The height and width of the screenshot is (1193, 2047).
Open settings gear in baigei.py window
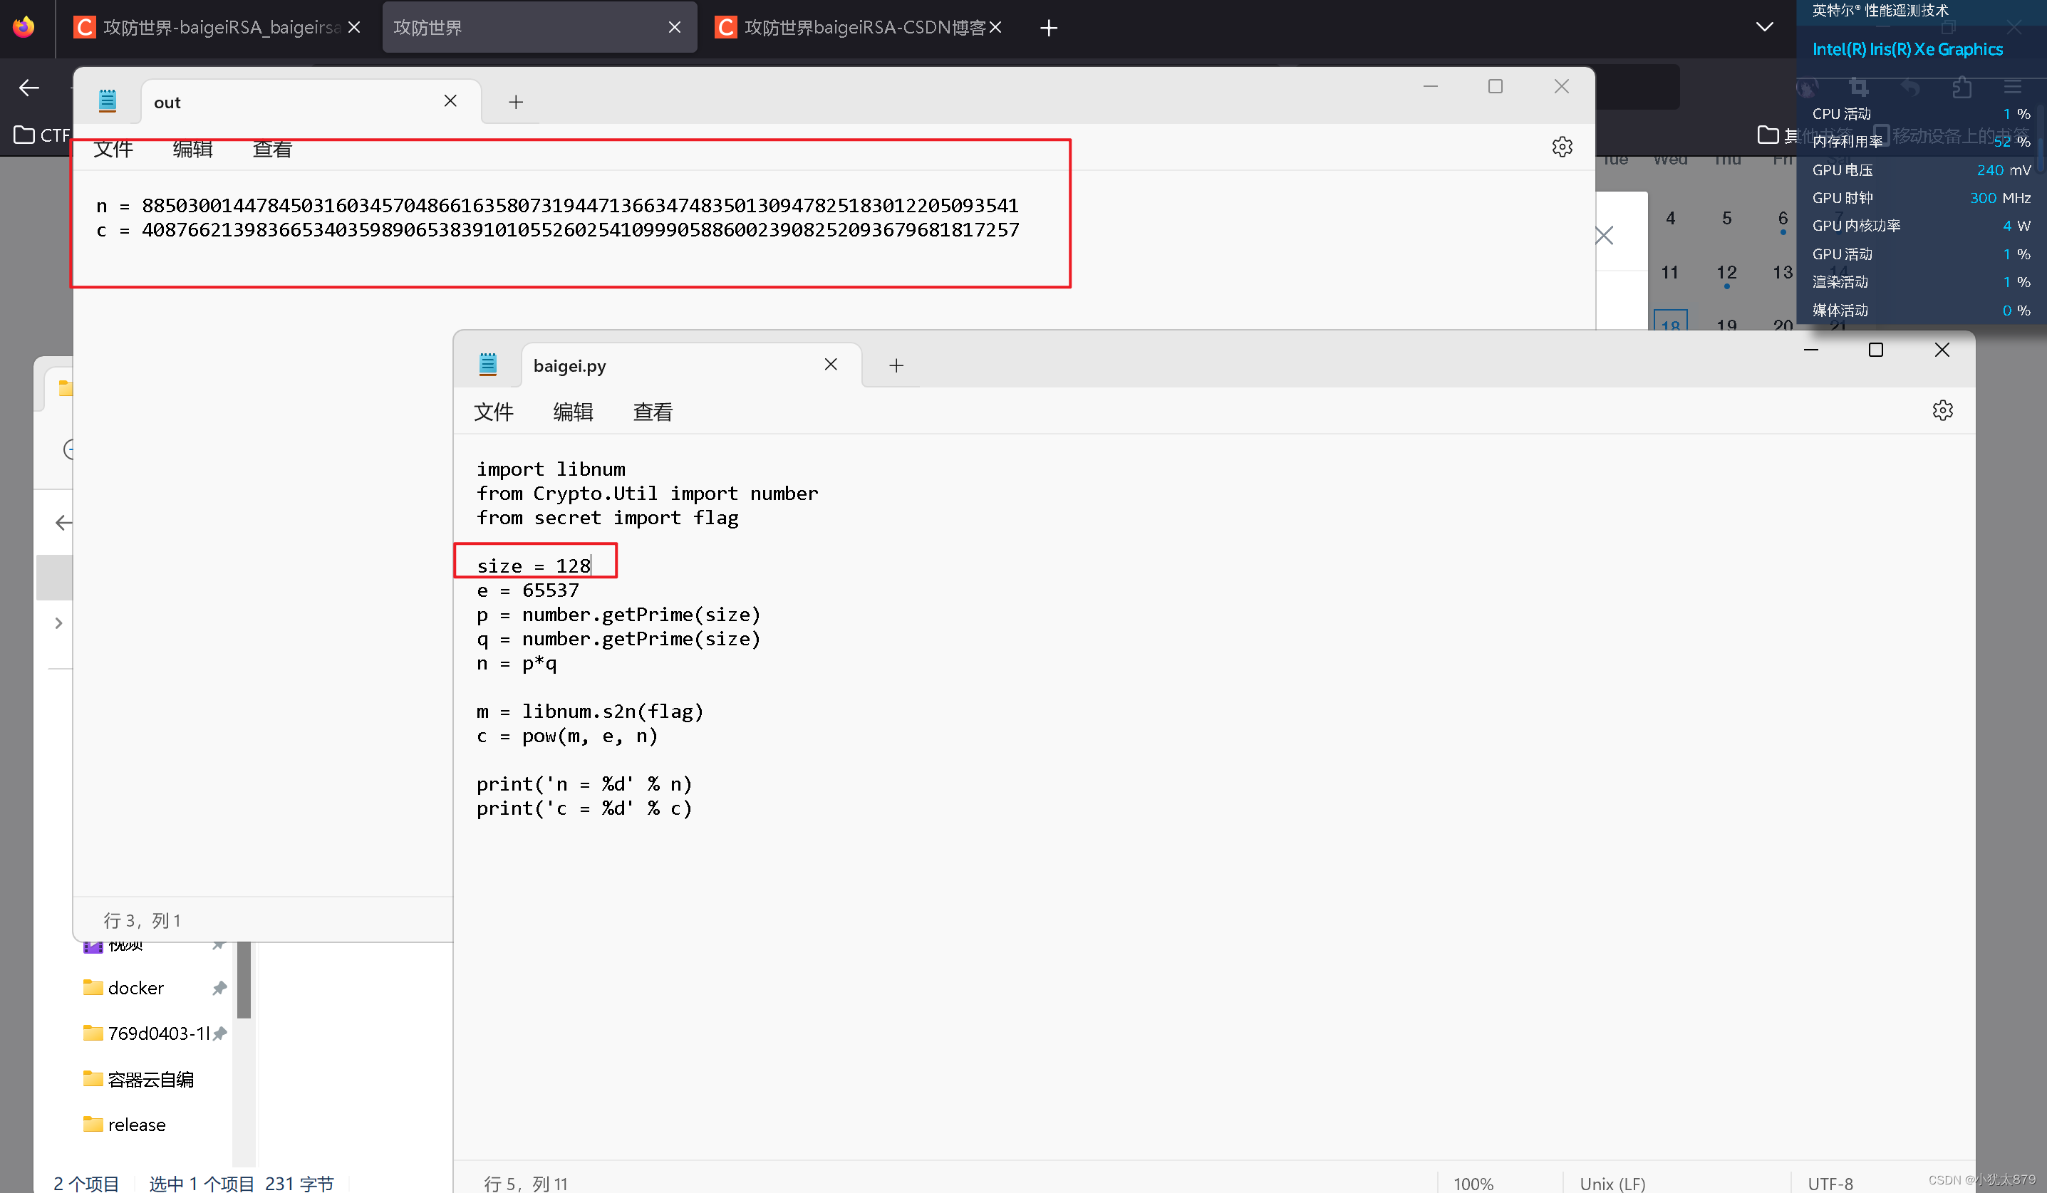pos(1942,410)
